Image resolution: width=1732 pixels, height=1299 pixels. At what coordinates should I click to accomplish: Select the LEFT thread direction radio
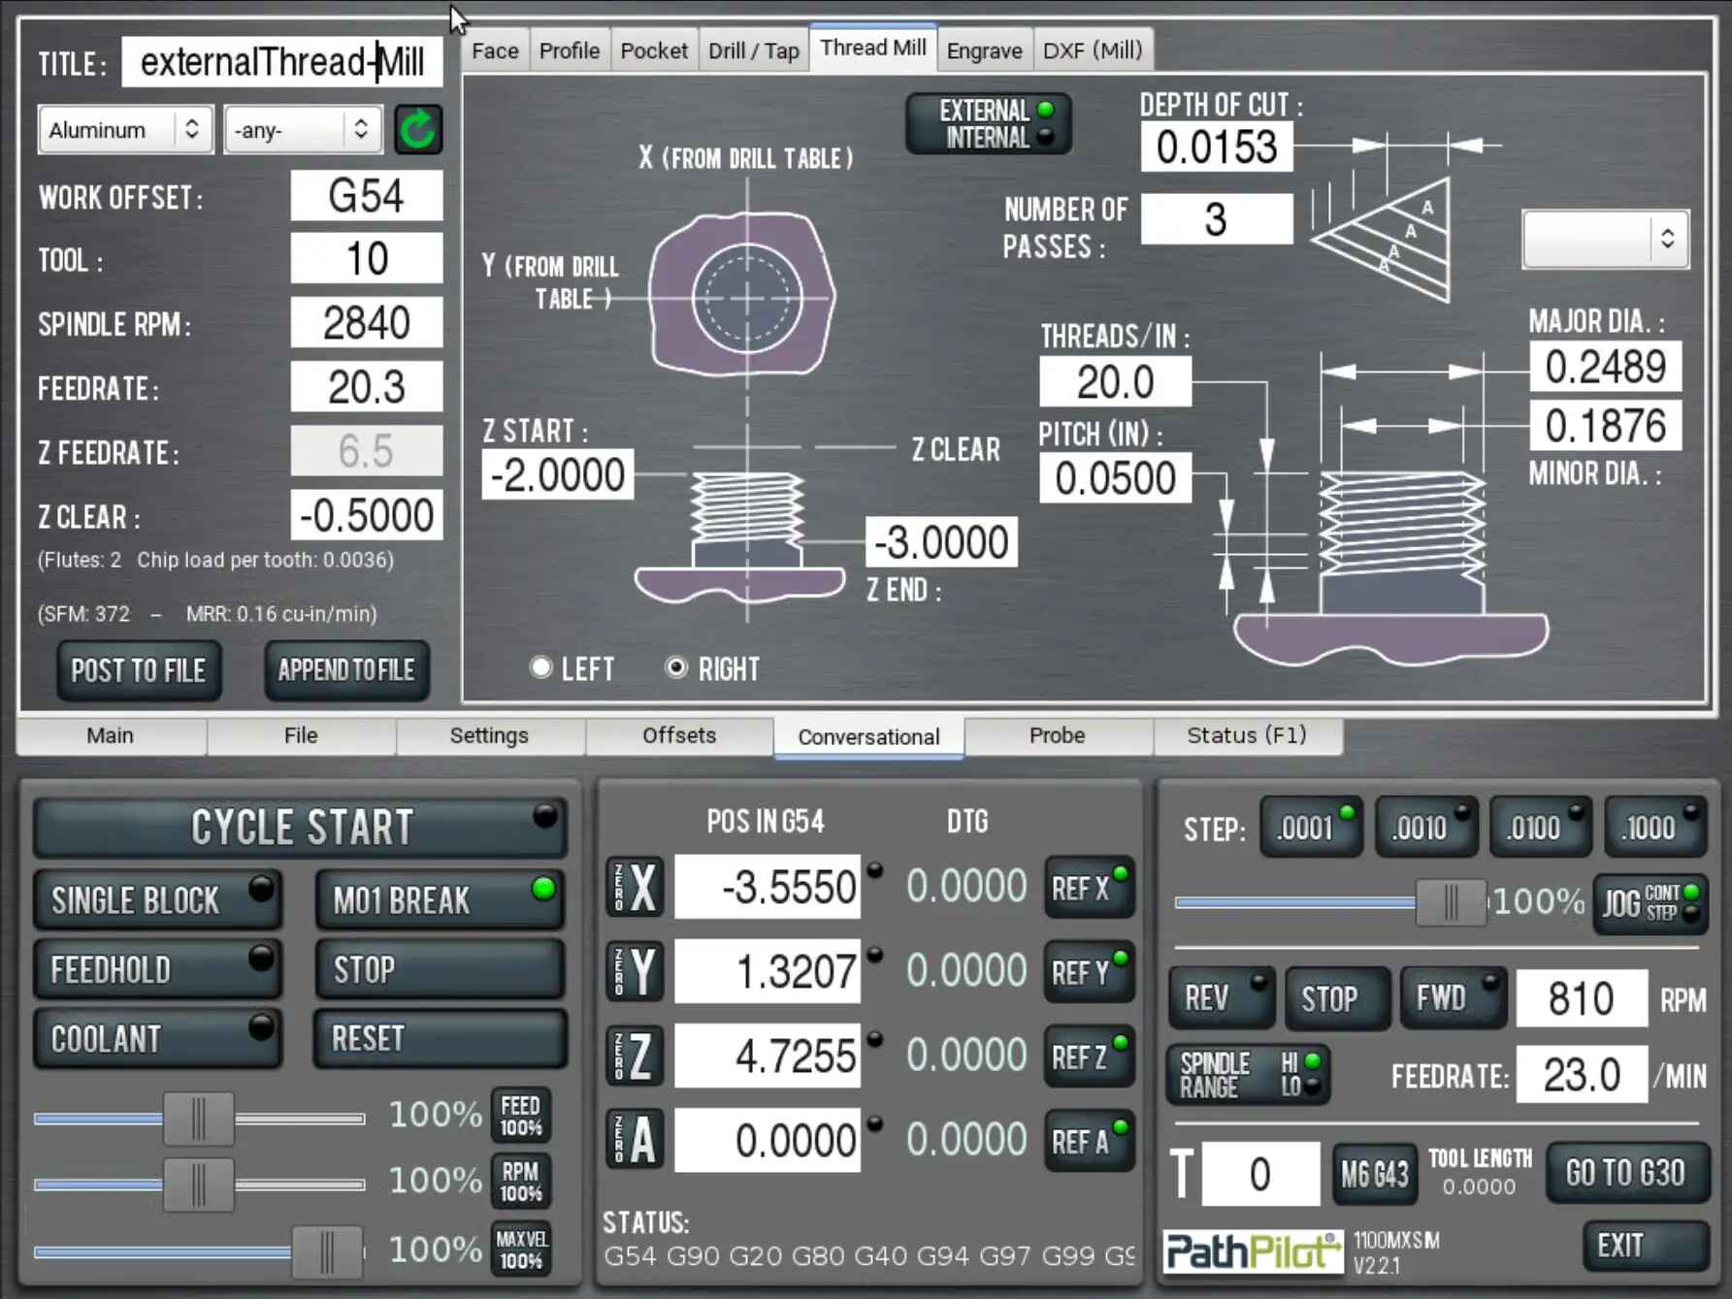point(541,667)
